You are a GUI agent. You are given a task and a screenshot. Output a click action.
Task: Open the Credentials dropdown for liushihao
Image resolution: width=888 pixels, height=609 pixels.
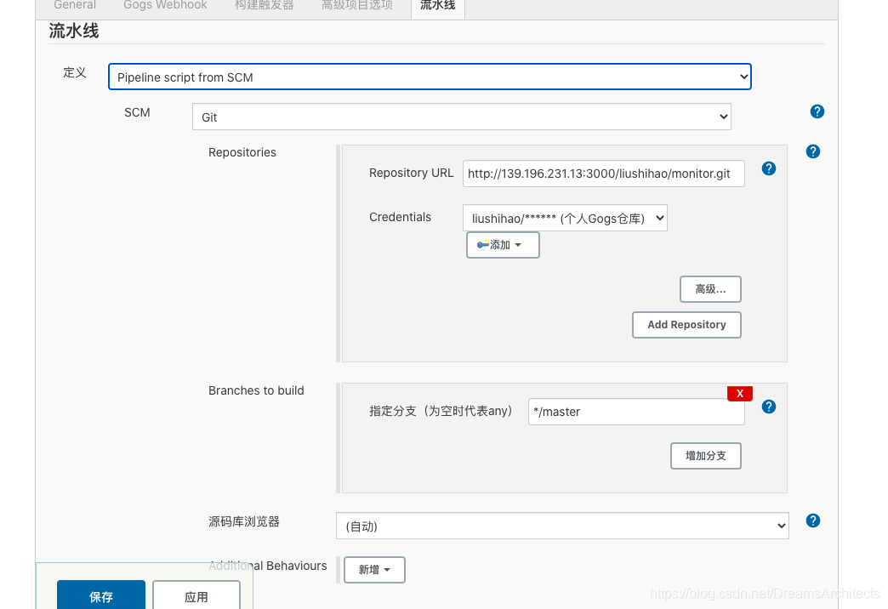pyautogui.click(x=564, y=218)
